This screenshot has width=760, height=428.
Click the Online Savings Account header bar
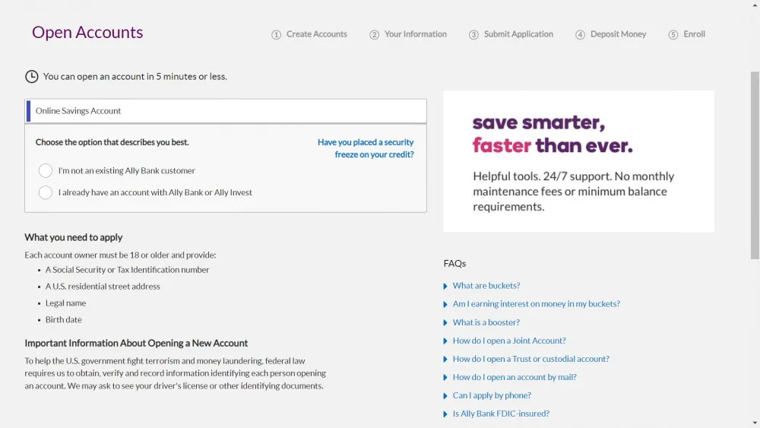(x=226, y=111)
